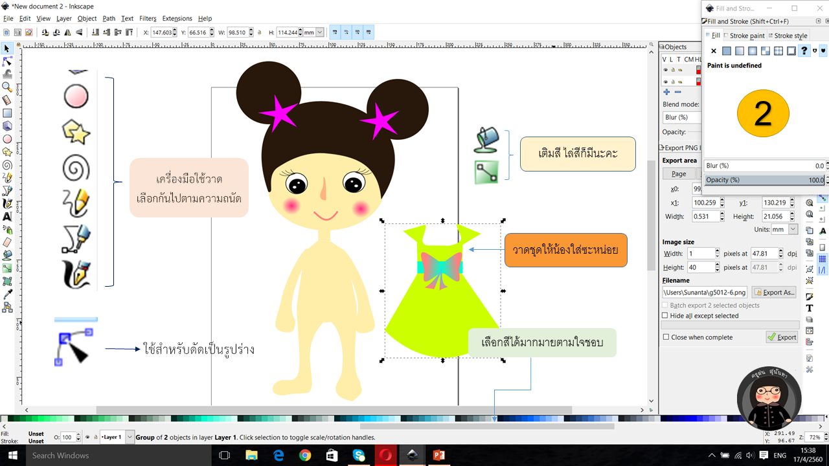Select the Star and polygon tool
The height and width of the screenshot is (466, 829).
[x=7, y=152]
